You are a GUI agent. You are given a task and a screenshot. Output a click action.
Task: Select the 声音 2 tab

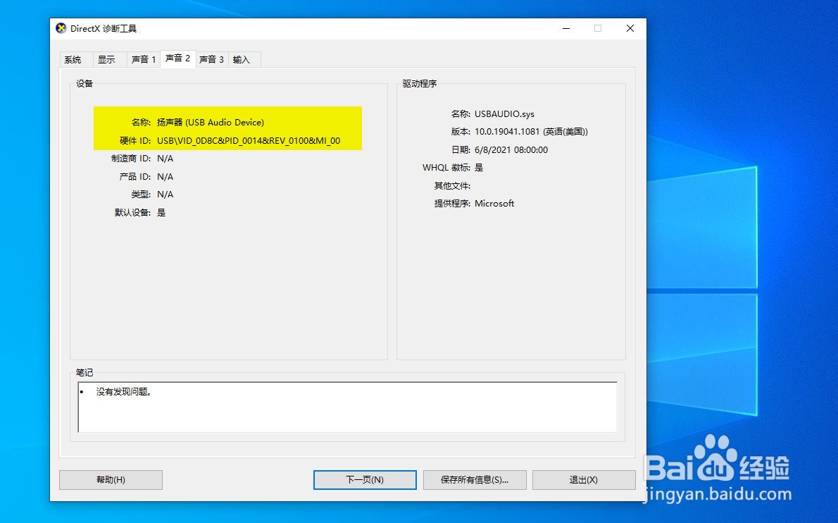tap(177, 58)
